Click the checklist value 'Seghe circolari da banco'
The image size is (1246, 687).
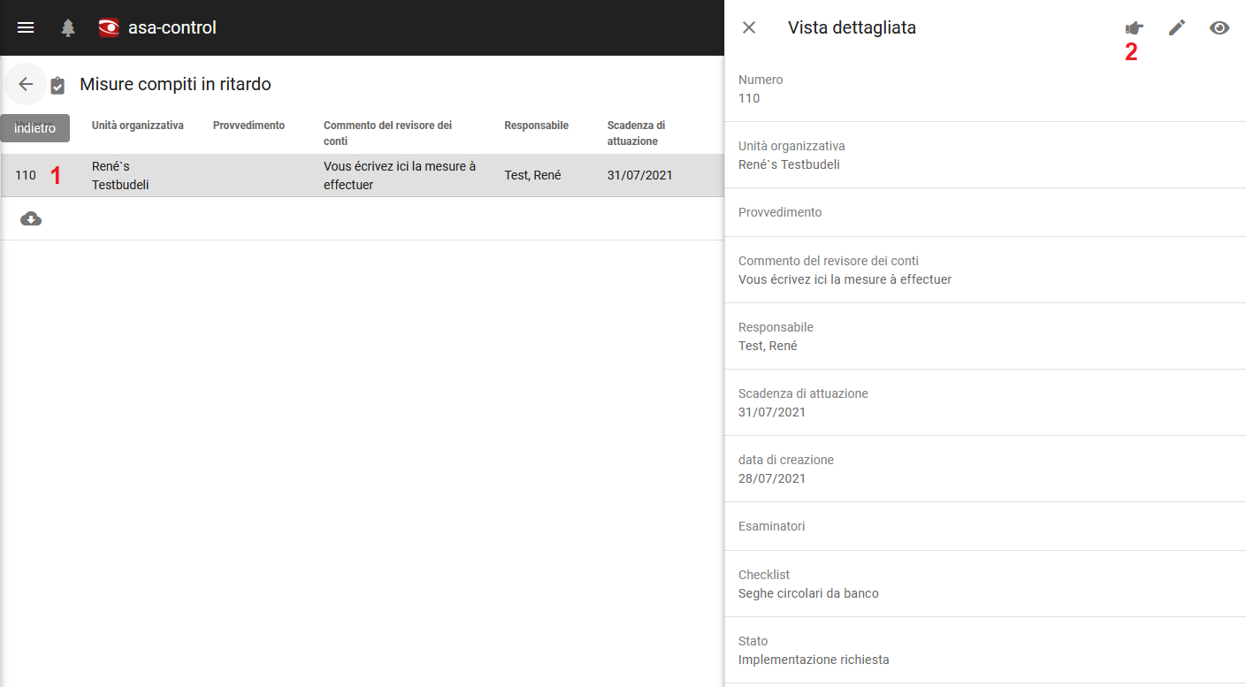point(808,593)
